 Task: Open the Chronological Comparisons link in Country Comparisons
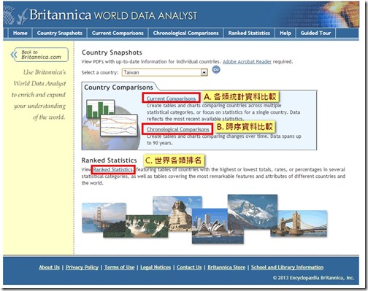pyautogui.click(x=178, y=129)
